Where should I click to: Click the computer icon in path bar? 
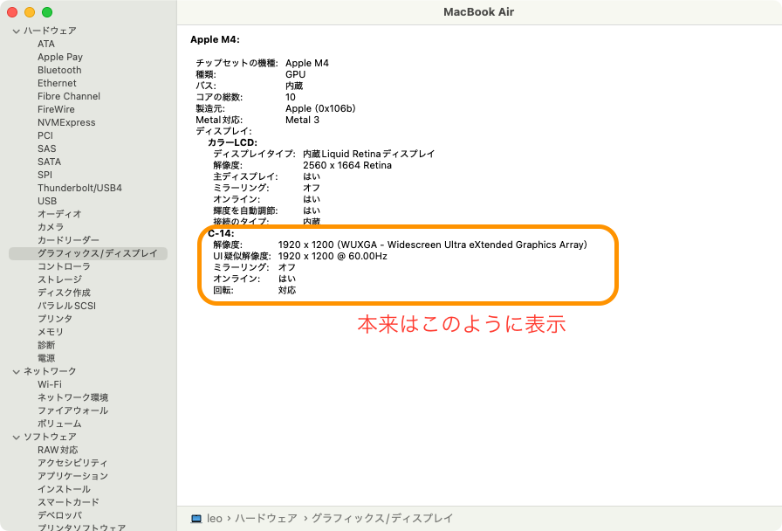tap(196, 518)
